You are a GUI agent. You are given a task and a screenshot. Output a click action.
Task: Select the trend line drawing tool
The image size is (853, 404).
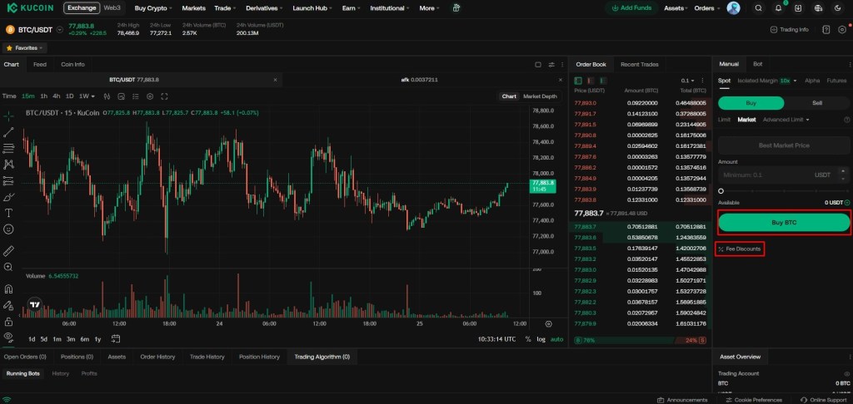[8, 132]
